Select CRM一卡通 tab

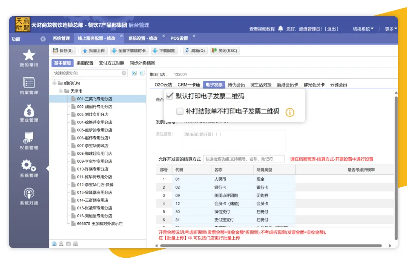pos(189,85)
